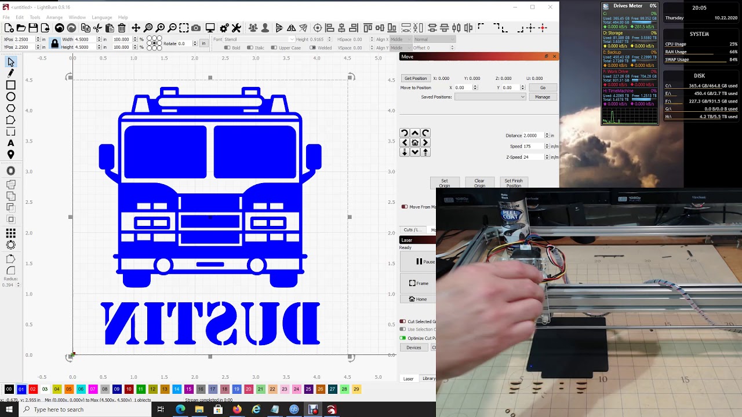
Task: Pick the Rectangle drawing tool
Action: pyautogui.click(x=10, y=85)
